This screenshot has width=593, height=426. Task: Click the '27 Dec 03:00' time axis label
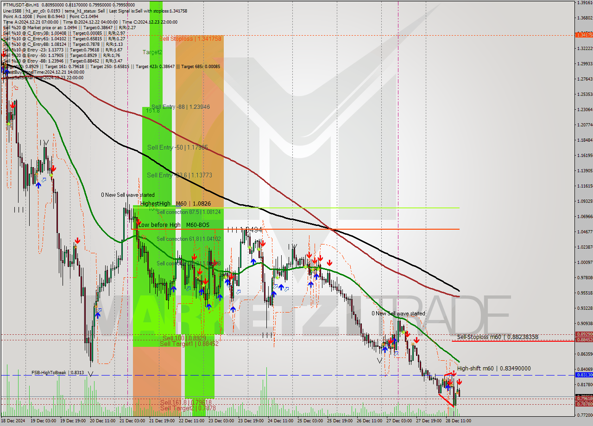(x=399, y=421)
